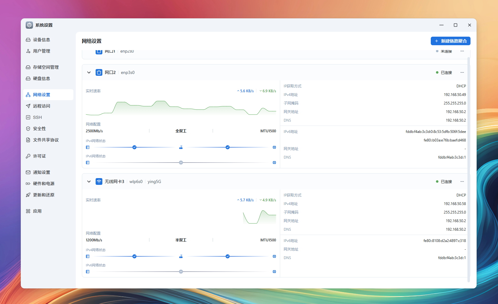Click first checkmark node in 网口2 IPv4 status
Screen dimensions: 498x304
(x=134, y=147)
